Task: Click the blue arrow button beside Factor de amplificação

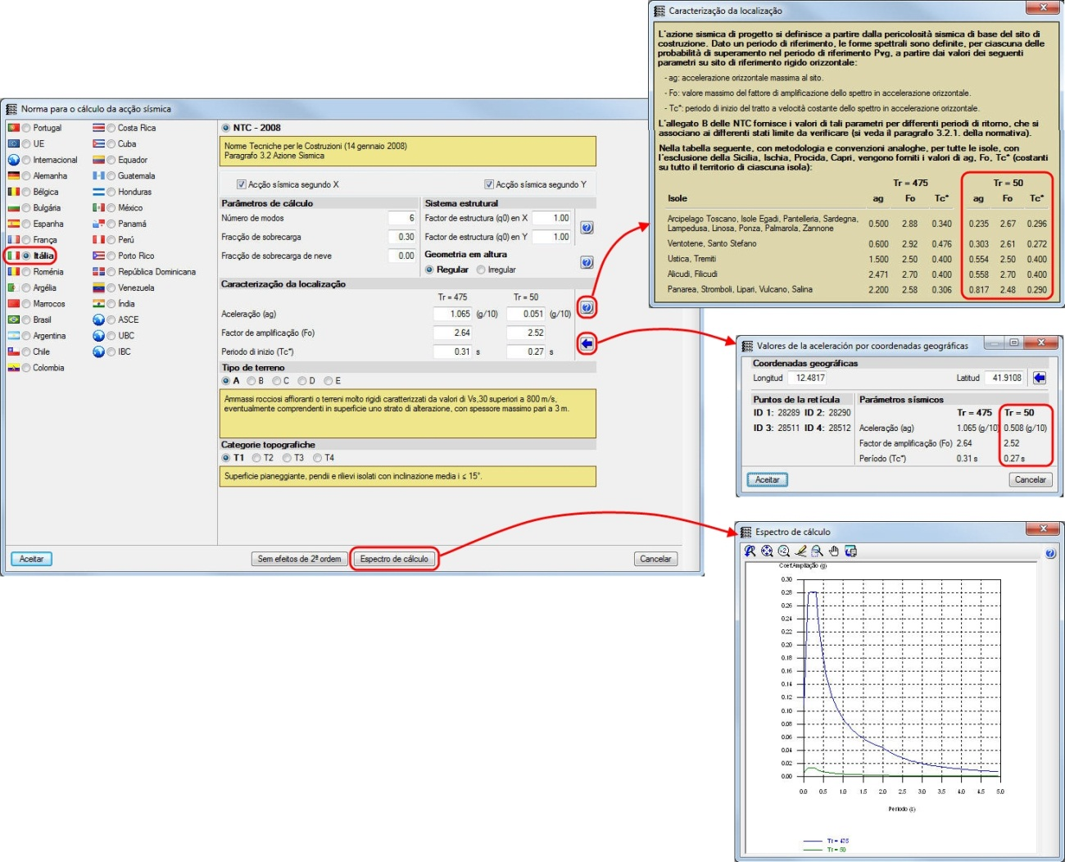Action: coord(587,343)
